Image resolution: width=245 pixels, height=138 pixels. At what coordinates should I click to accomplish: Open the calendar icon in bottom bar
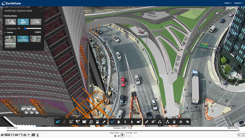(x=21, y=135)
